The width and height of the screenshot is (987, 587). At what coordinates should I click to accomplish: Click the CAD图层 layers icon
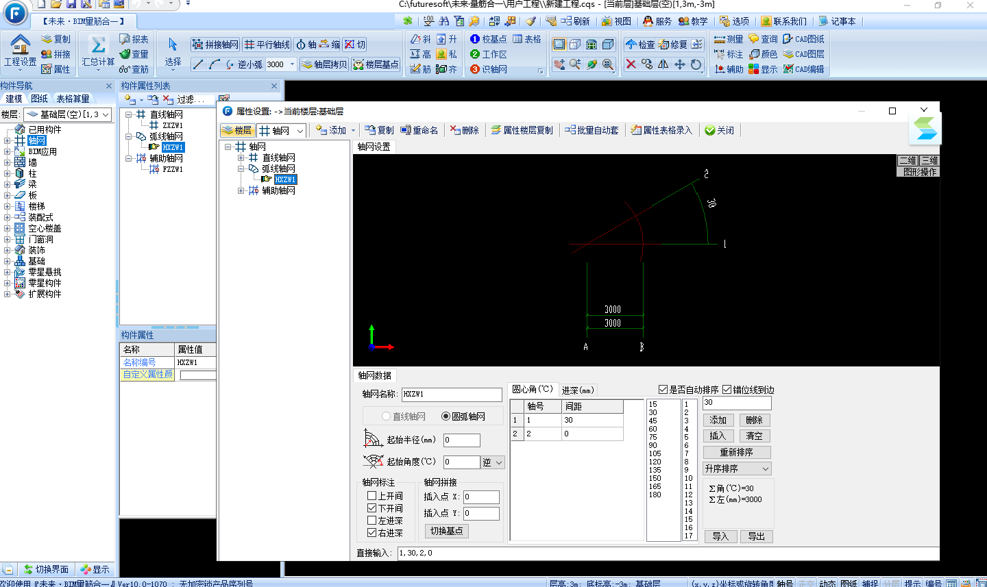pos(803,54)
